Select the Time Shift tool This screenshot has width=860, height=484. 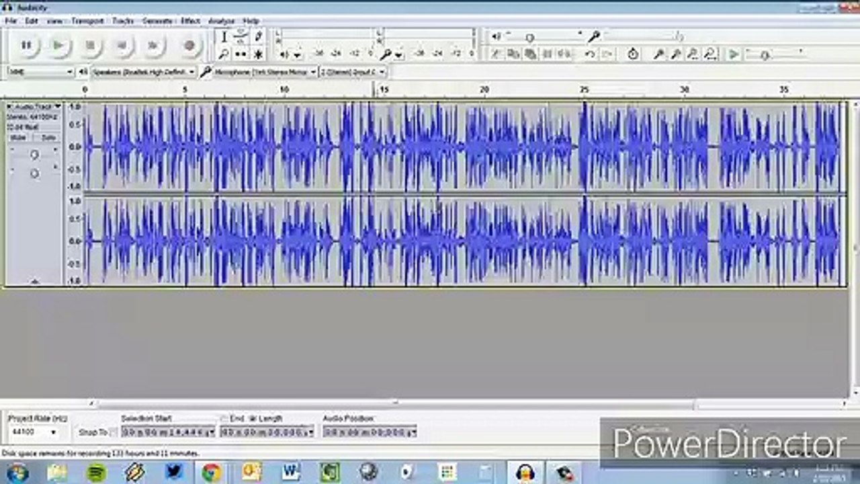click(x=241, y=54)
